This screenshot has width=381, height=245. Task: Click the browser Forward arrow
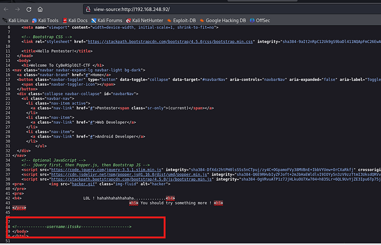(17, 9)
